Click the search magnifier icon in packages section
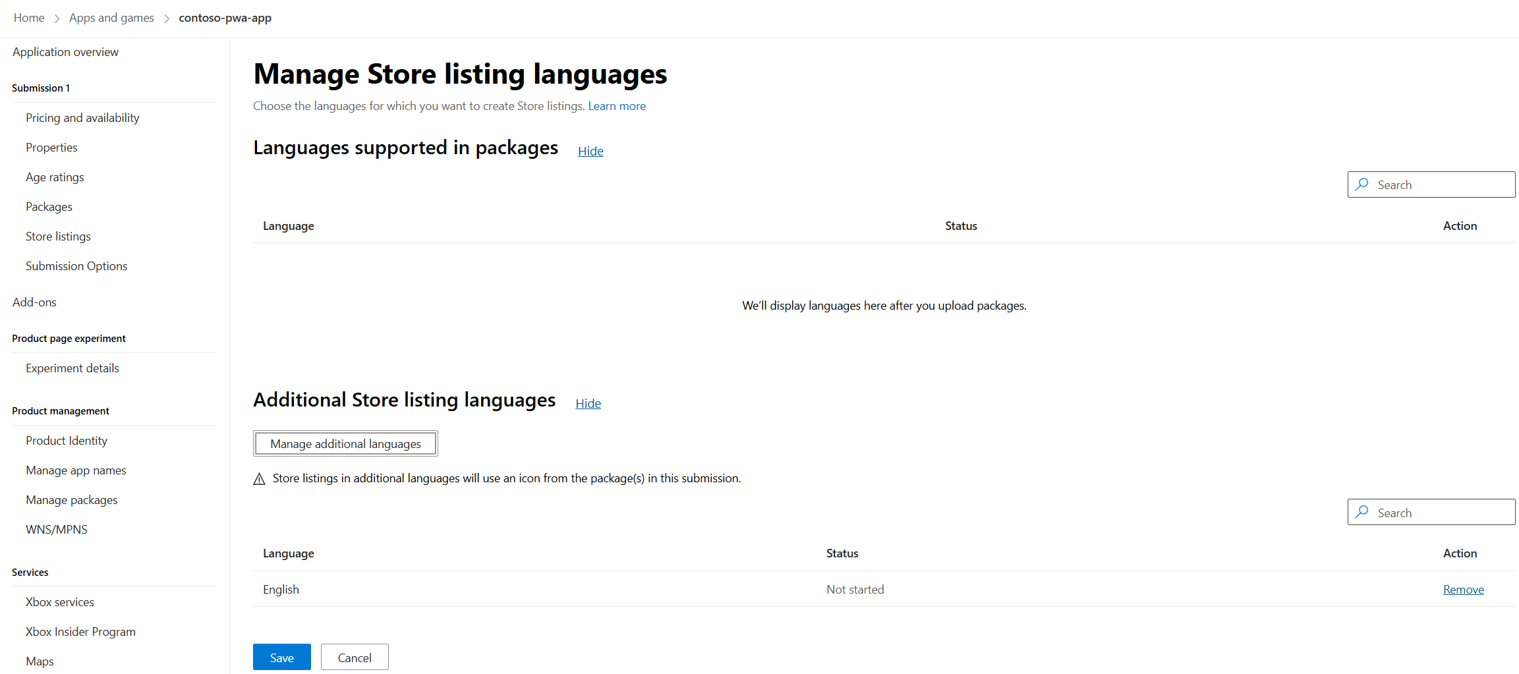This screenshot has width=1519, height=674. [x=1362, y=184]
